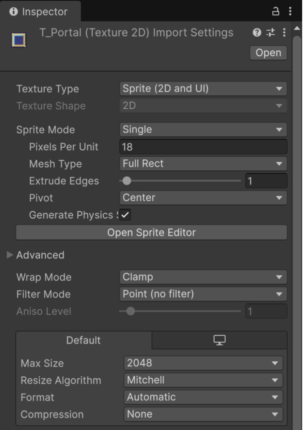
Task: Open the Sprite Mode dropdown
Action: 203,129
